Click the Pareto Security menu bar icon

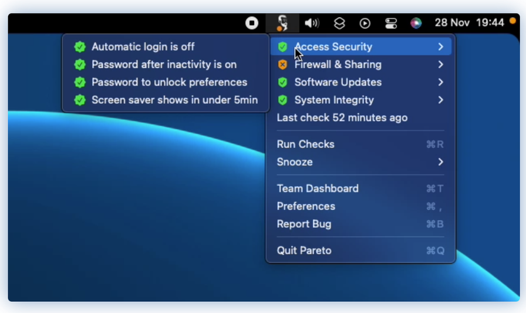(x=282, y=23)
